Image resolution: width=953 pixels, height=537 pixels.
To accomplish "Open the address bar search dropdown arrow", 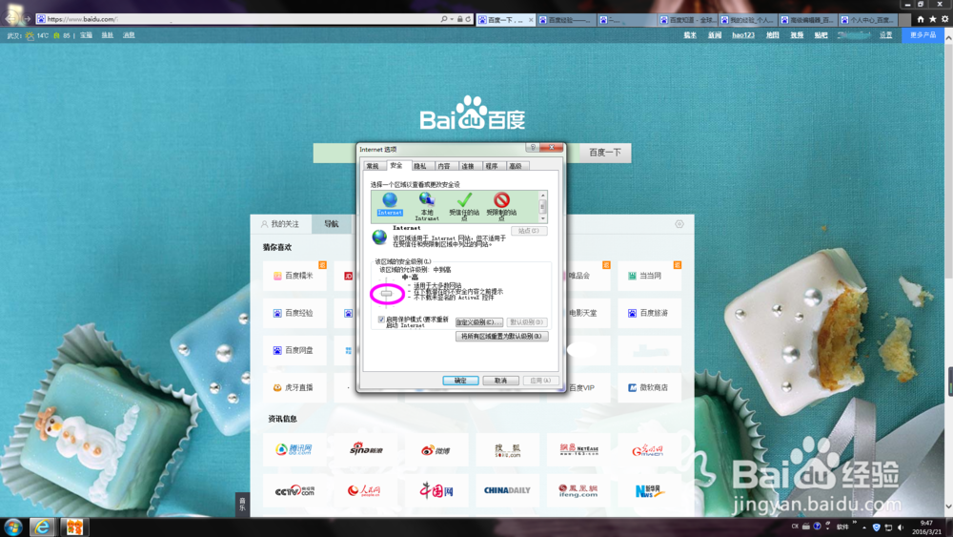I will point(452,19).
